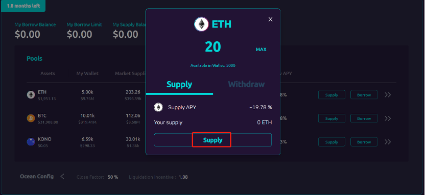The width and height of the screenshot is (425, 195).
Task: Close the ETH supply dialog
Action: (270, 19)
